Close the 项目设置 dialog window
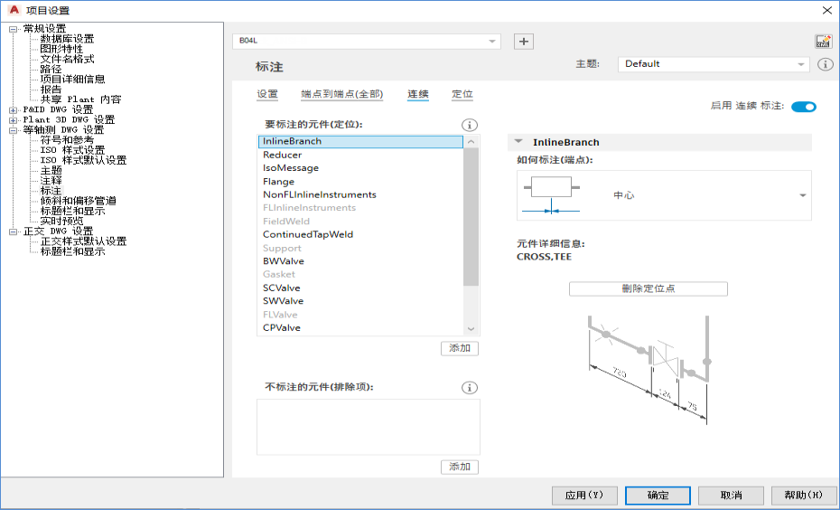Viewport: 840px width, 510px height. coord(826,10)
